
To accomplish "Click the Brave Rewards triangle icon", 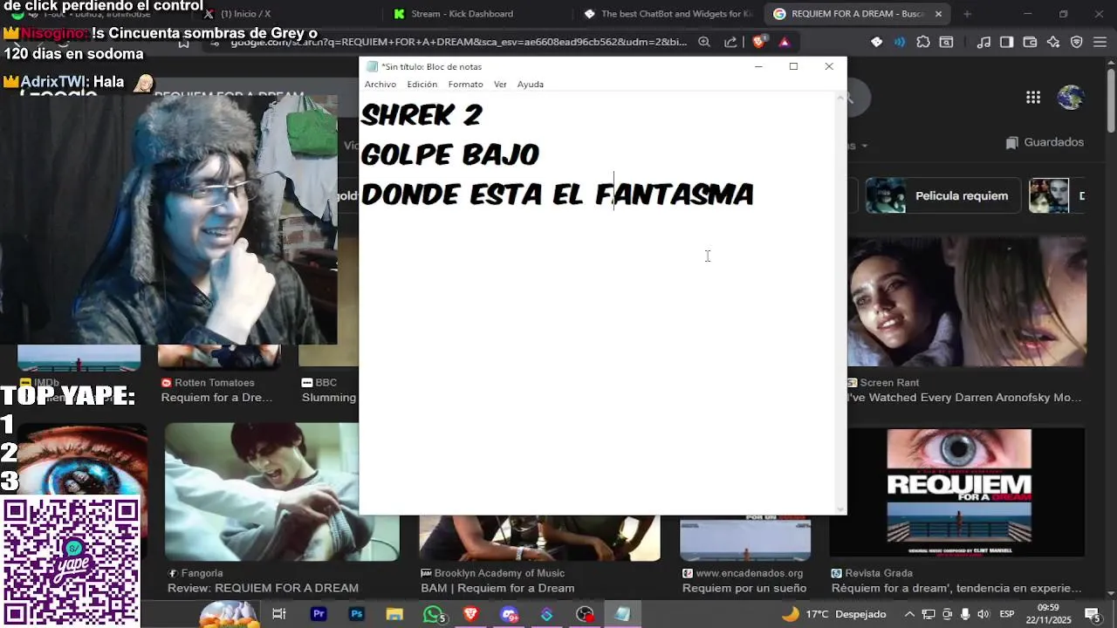I will [x=785, y=42].
